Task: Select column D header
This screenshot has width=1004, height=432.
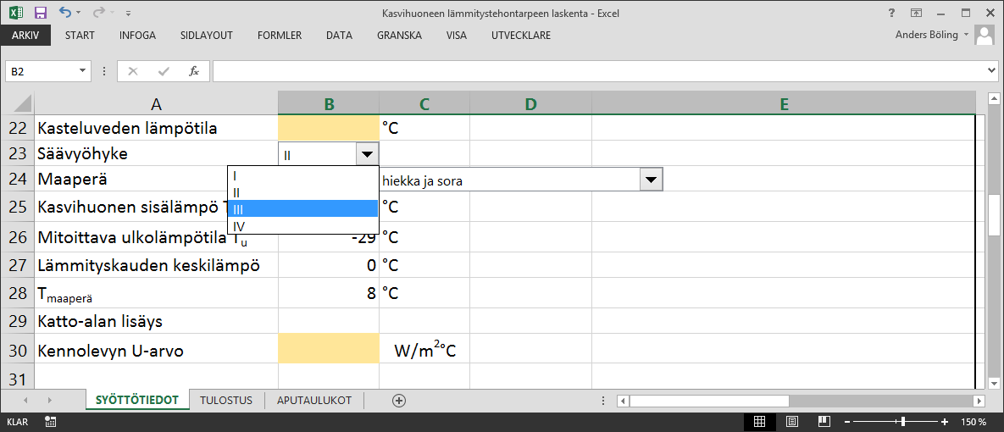Action: 531,103
